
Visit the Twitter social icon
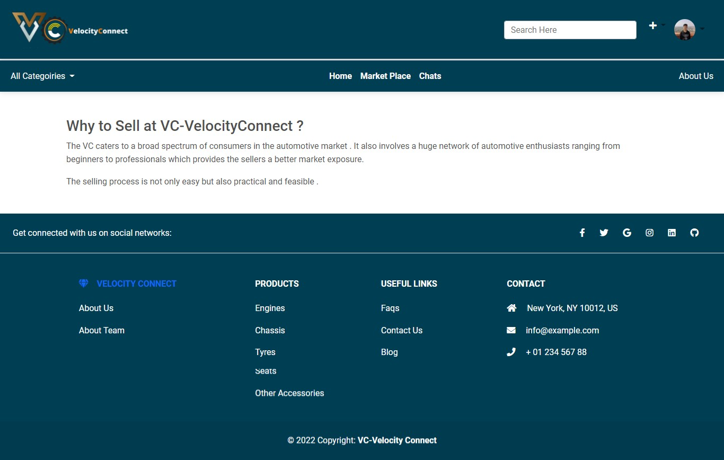pos(604,233)
